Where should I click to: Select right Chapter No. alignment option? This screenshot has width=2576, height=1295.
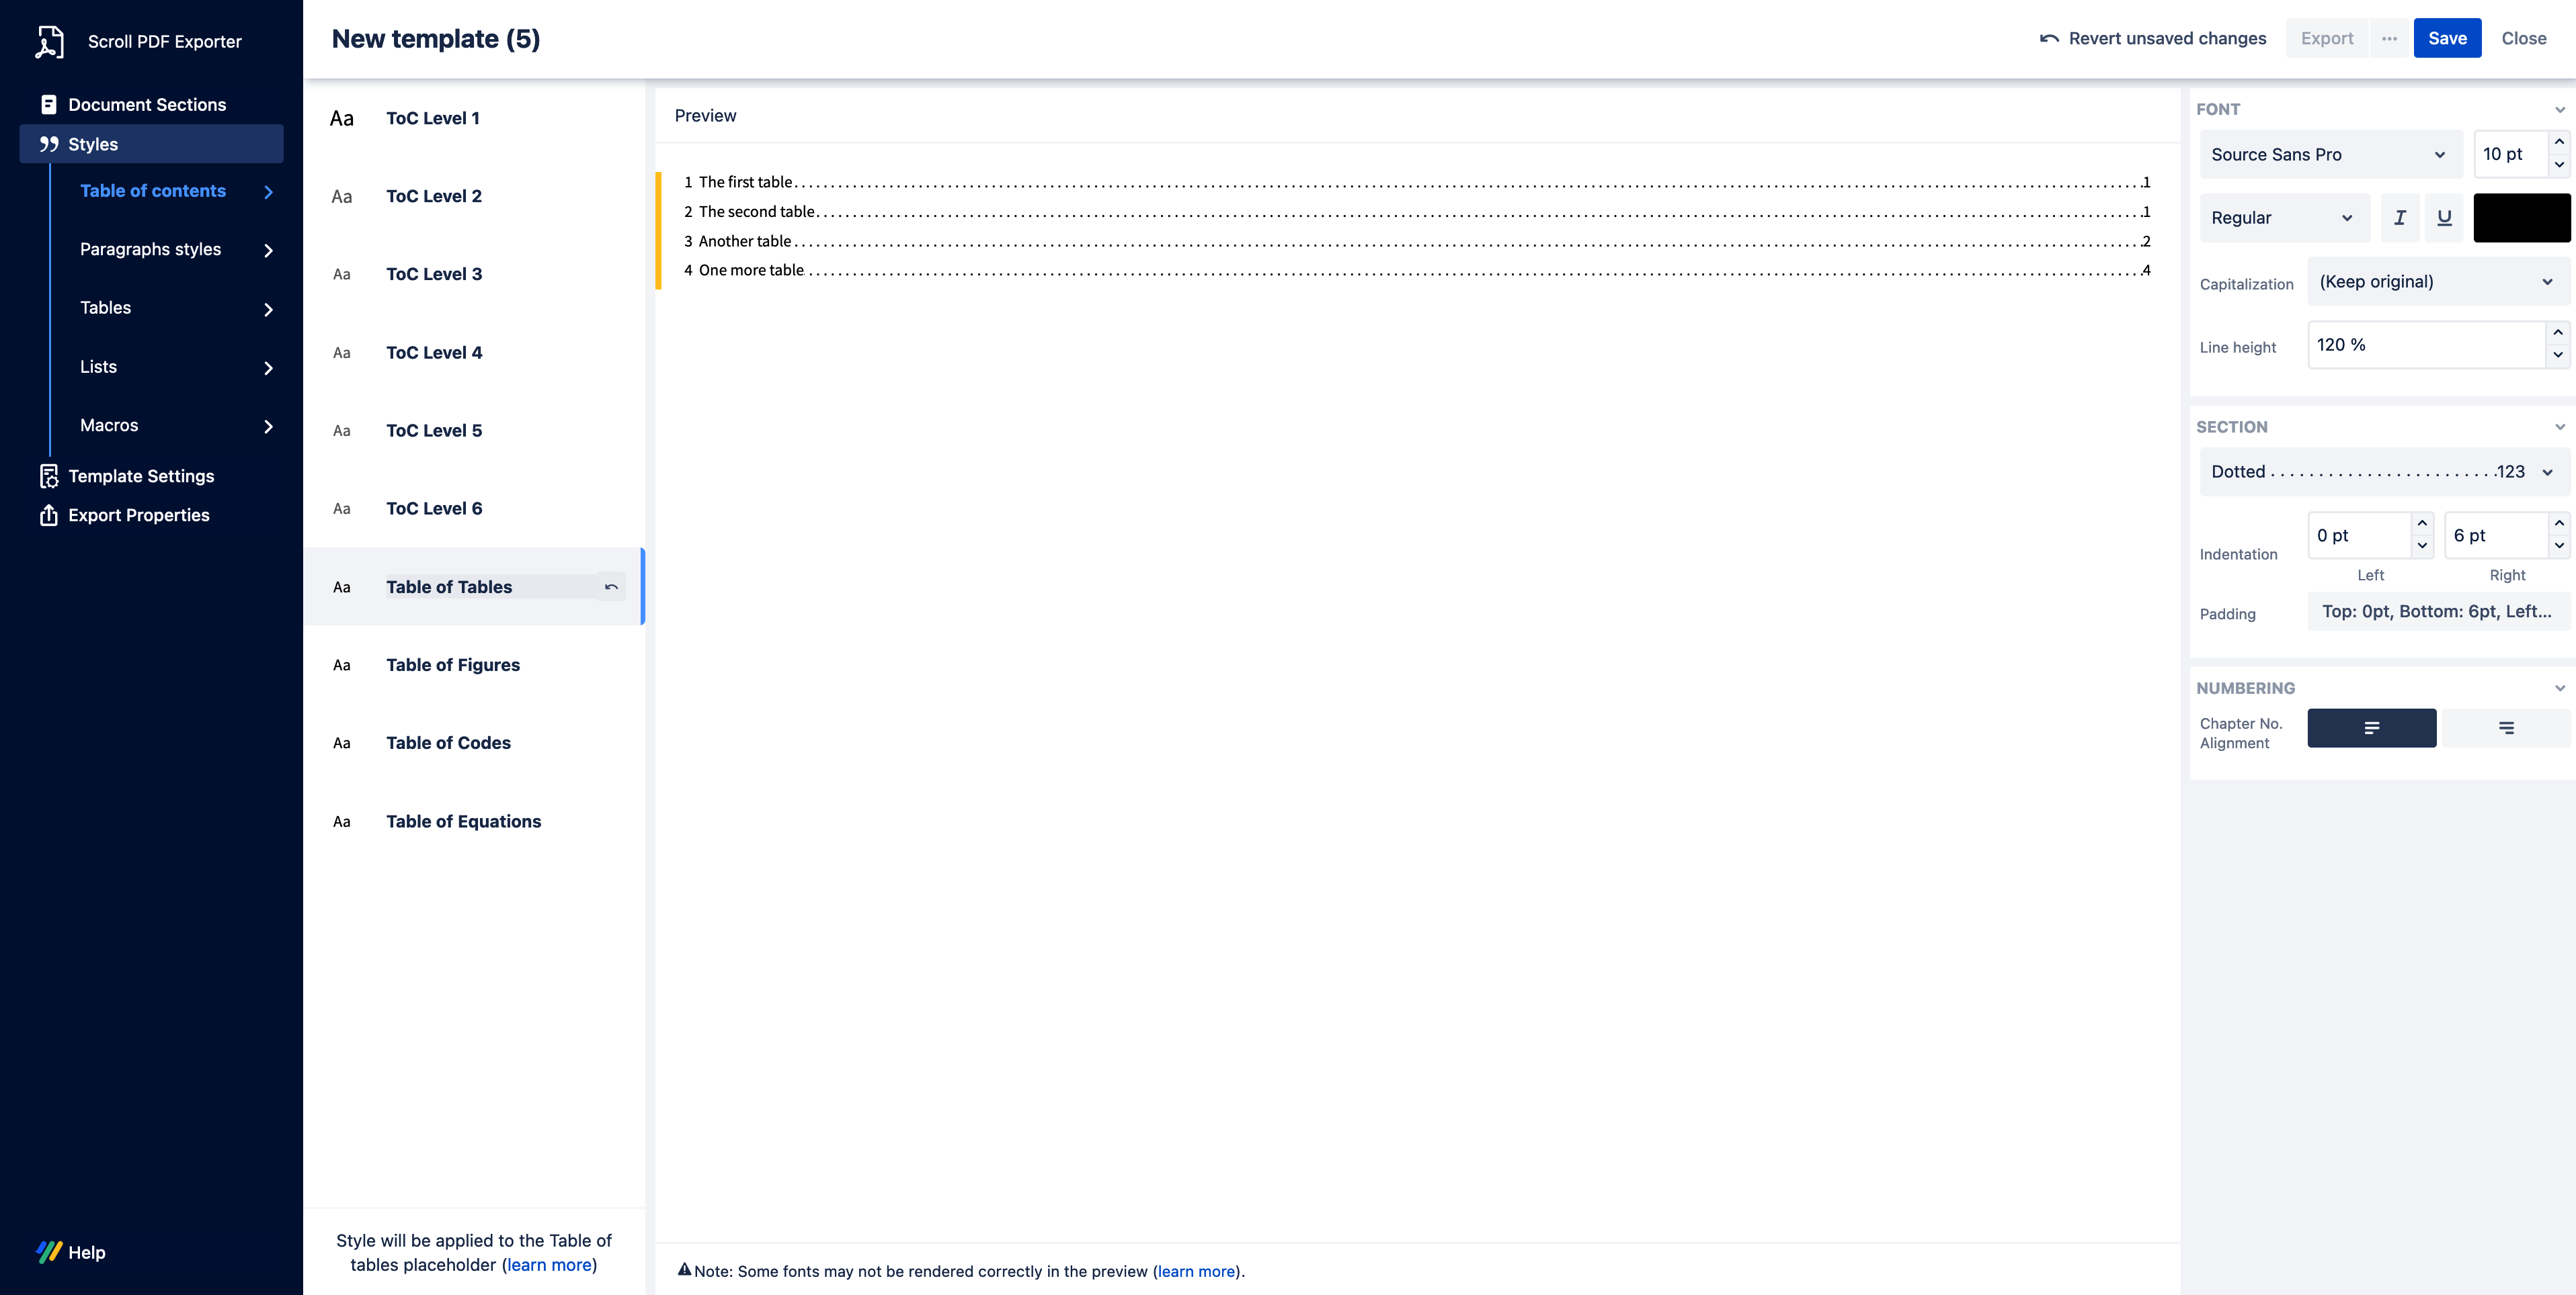point(2506,728)
